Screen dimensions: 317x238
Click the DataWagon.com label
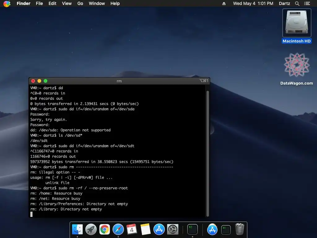click(x=297, y=83)
